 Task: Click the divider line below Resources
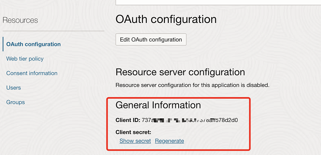(x=53, y=31)
